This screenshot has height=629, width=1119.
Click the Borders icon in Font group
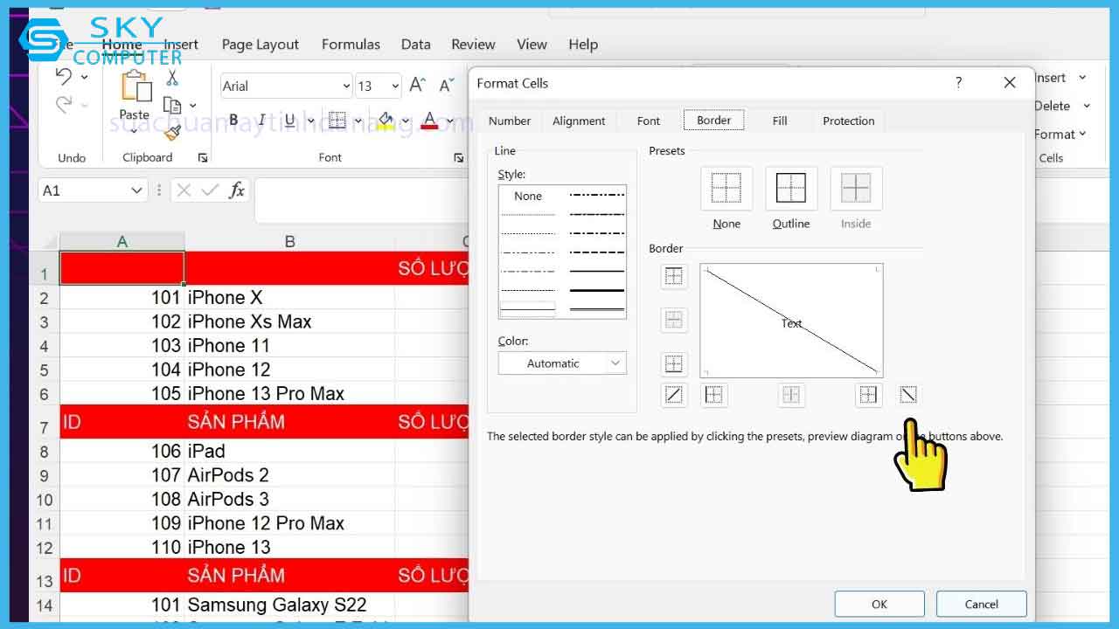point(337,121)
